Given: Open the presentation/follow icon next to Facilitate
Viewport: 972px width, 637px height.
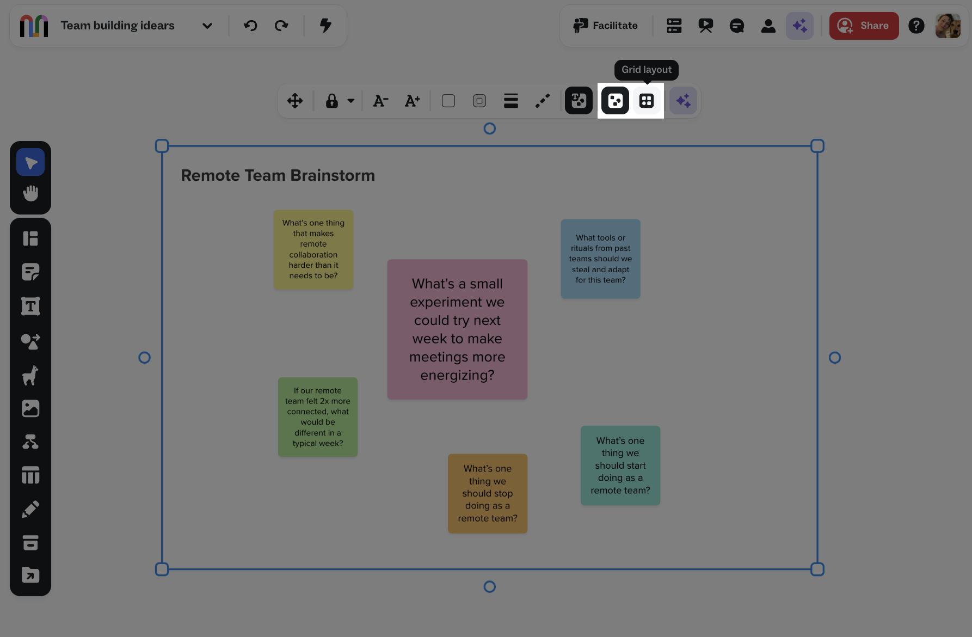Looking at the screenshot, I should pos(706,26).
